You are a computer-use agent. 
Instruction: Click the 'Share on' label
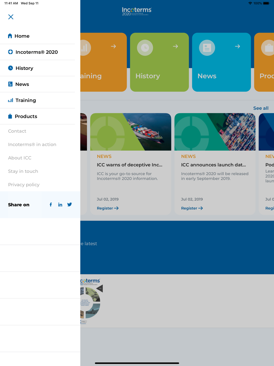point(19,205)
